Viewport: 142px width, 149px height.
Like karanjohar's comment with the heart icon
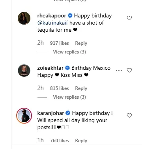tap(129, 115)
